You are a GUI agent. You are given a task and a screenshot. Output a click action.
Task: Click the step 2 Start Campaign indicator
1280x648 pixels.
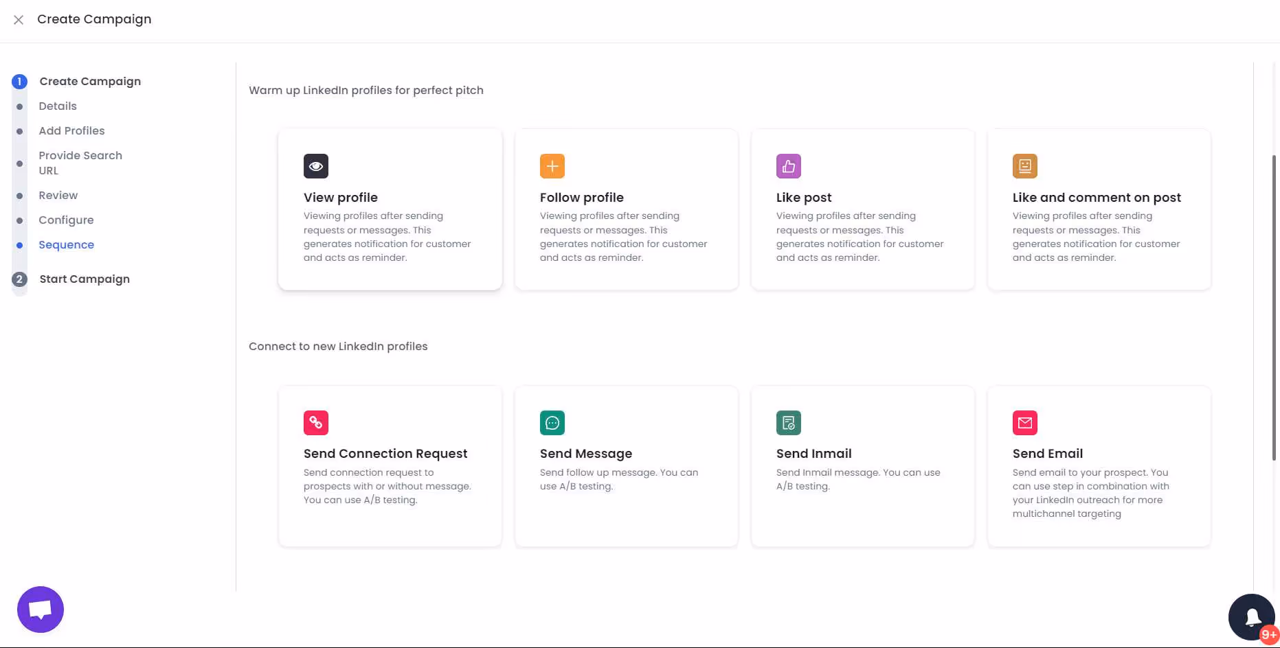(x=19, y=279)
